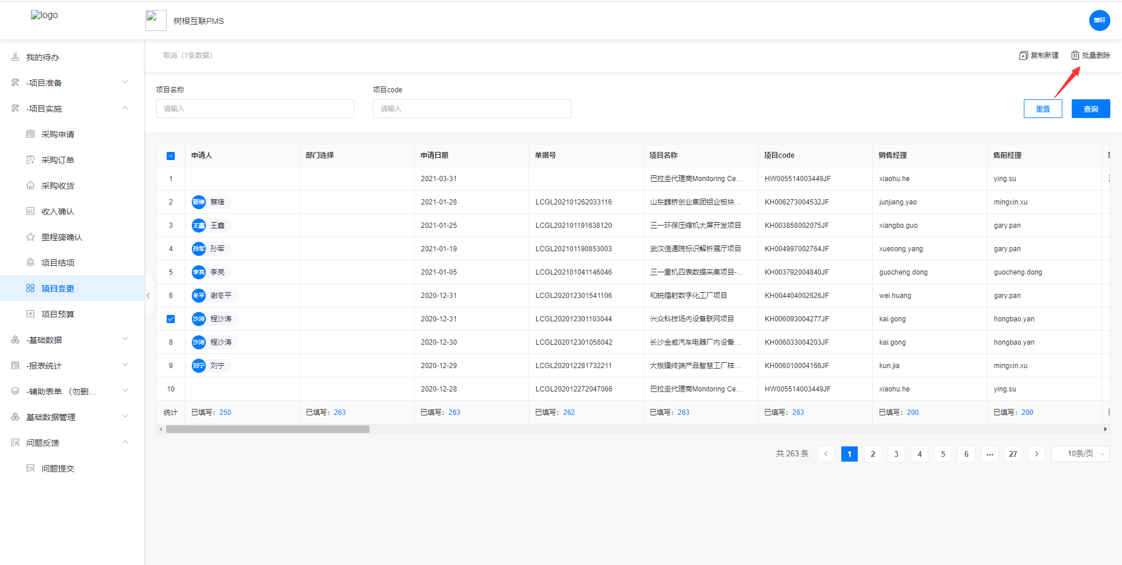
Task: Click the 刘宁 applicant avatar
Action: pyautogui.click(x=199, y=366)
